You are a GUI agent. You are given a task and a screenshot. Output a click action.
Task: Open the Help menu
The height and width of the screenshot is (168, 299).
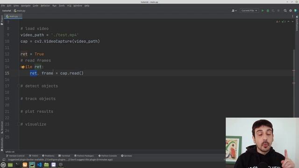coord(87,6)
